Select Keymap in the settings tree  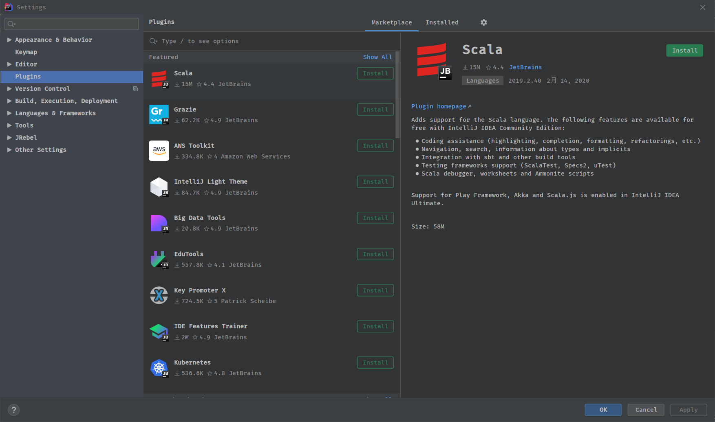pos(26,52)
